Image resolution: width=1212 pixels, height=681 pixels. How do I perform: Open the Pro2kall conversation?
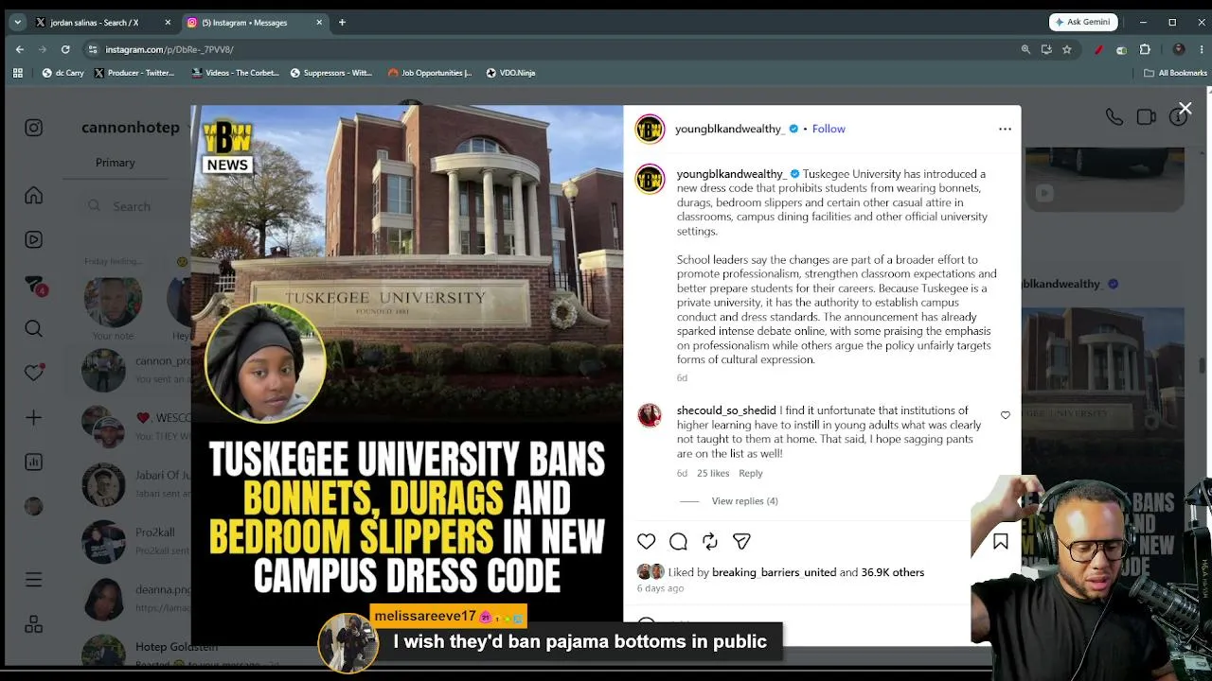[x=136, y=543]
